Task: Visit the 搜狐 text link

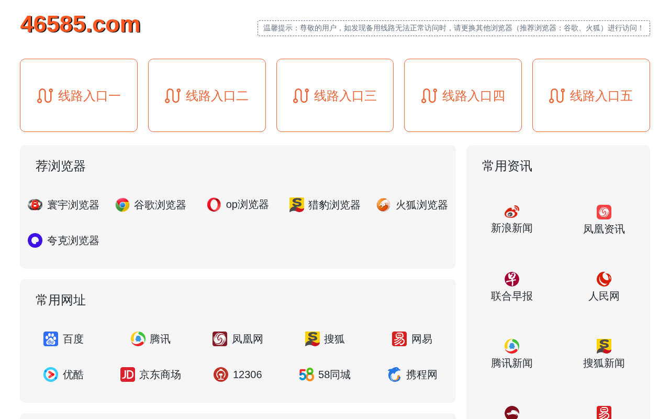Action: (x=334, y=339)
